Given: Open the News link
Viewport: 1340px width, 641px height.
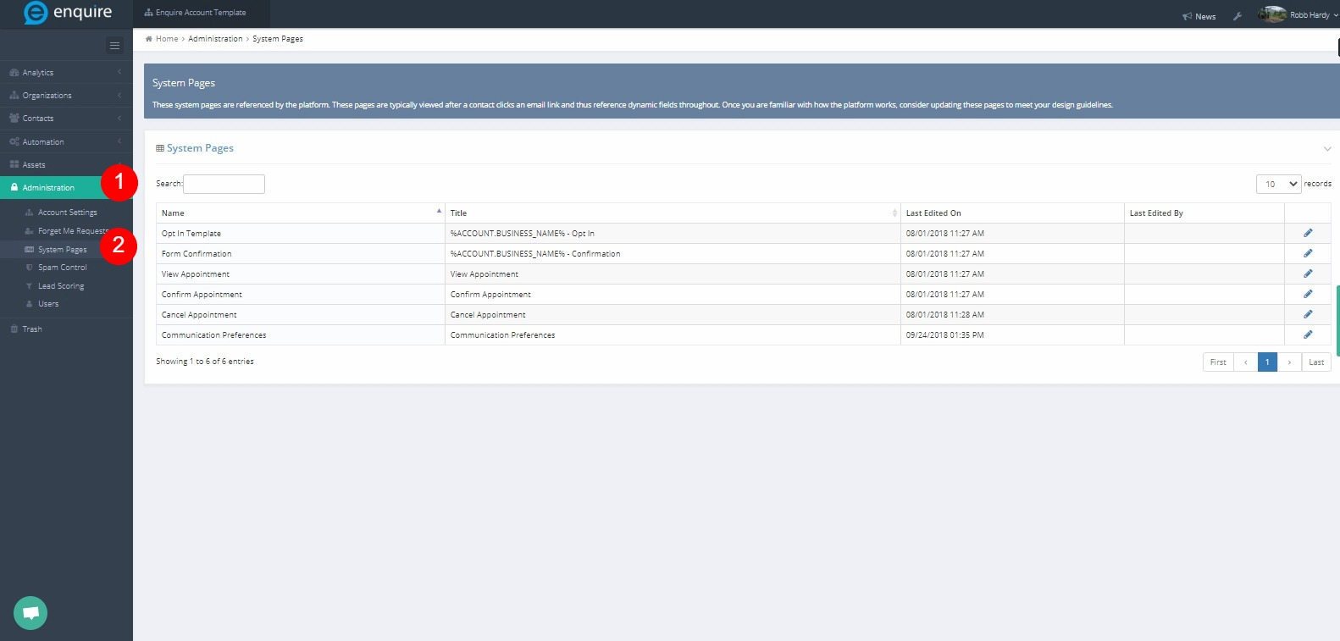Looking at the screenshot, I should [1205, 17].
